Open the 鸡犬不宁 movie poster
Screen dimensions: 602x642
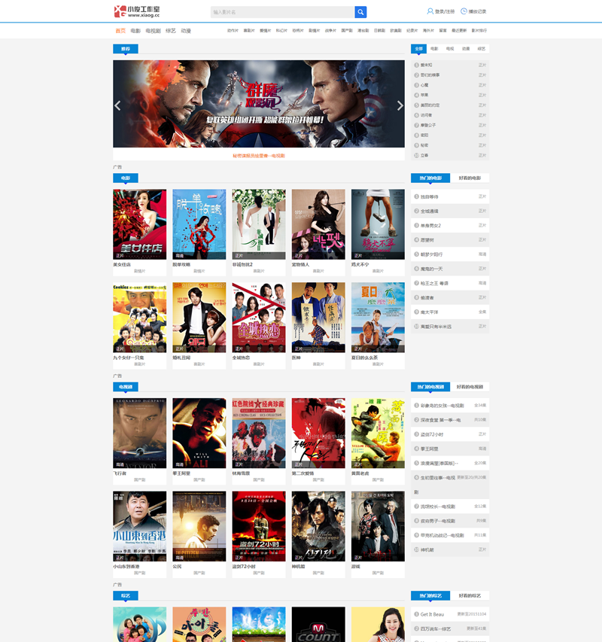pyautogui.click(x=378, y=224)
